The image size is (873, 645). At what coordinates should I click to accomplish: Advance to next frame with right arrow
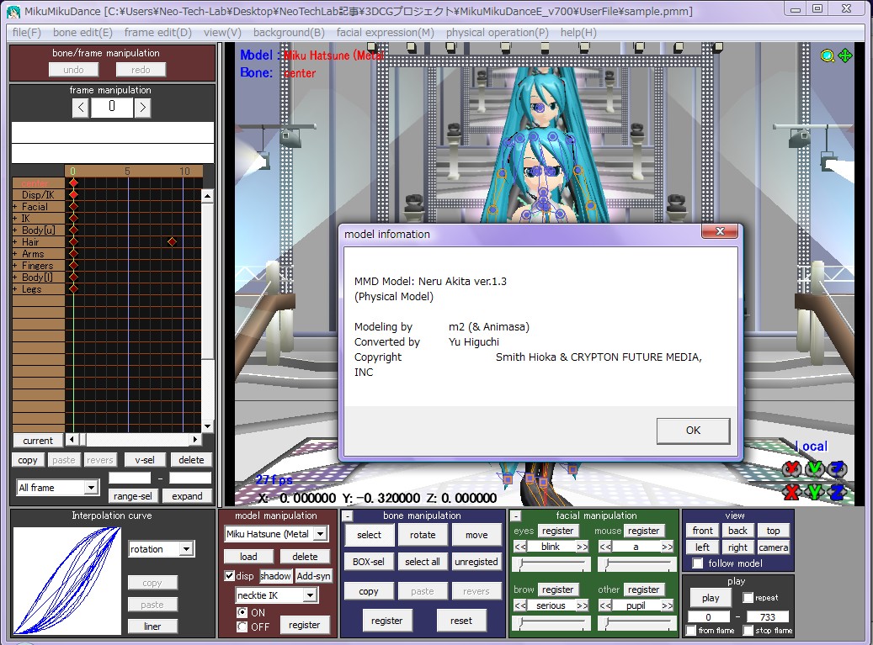(x=142, y=108)
